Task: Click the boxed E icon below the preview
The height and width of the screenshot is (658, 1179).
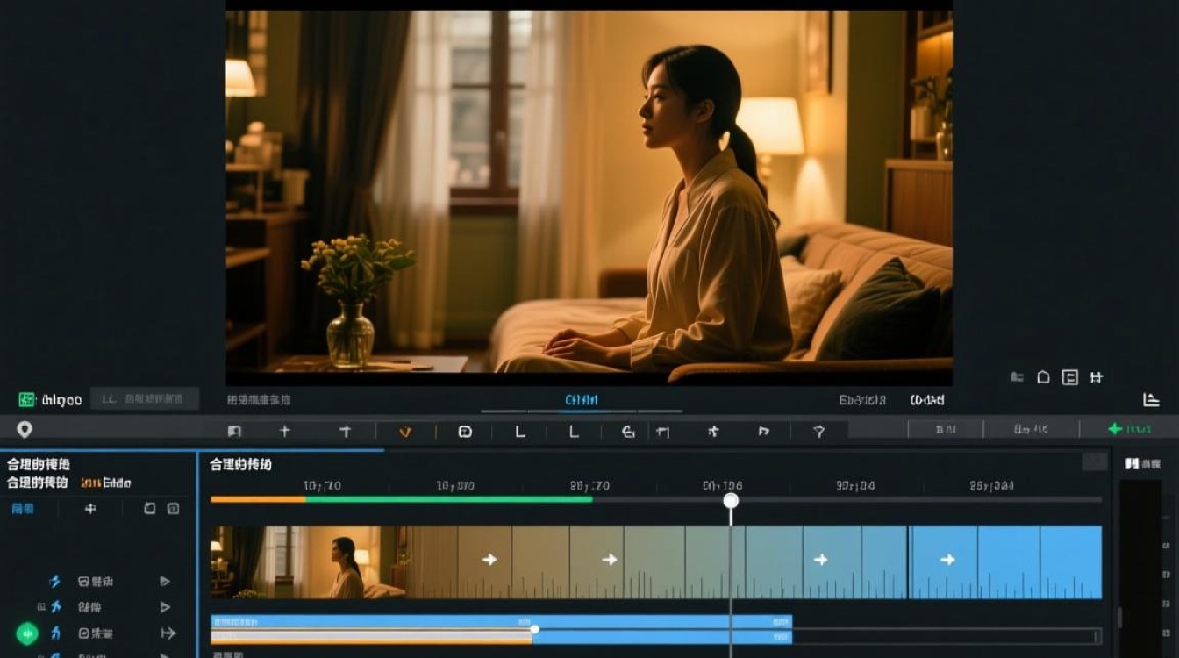Action: pos(1069,377)
